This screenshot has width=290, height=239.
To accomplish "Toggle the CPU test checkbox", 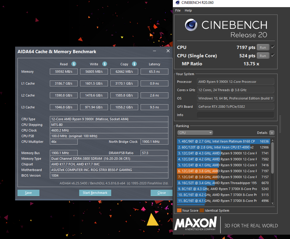I will tap(273, 47).
